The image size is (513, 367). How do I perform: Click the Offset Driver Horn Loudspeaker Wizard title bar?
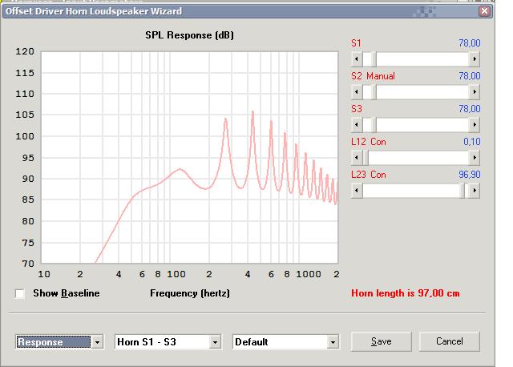coord(248,11)
